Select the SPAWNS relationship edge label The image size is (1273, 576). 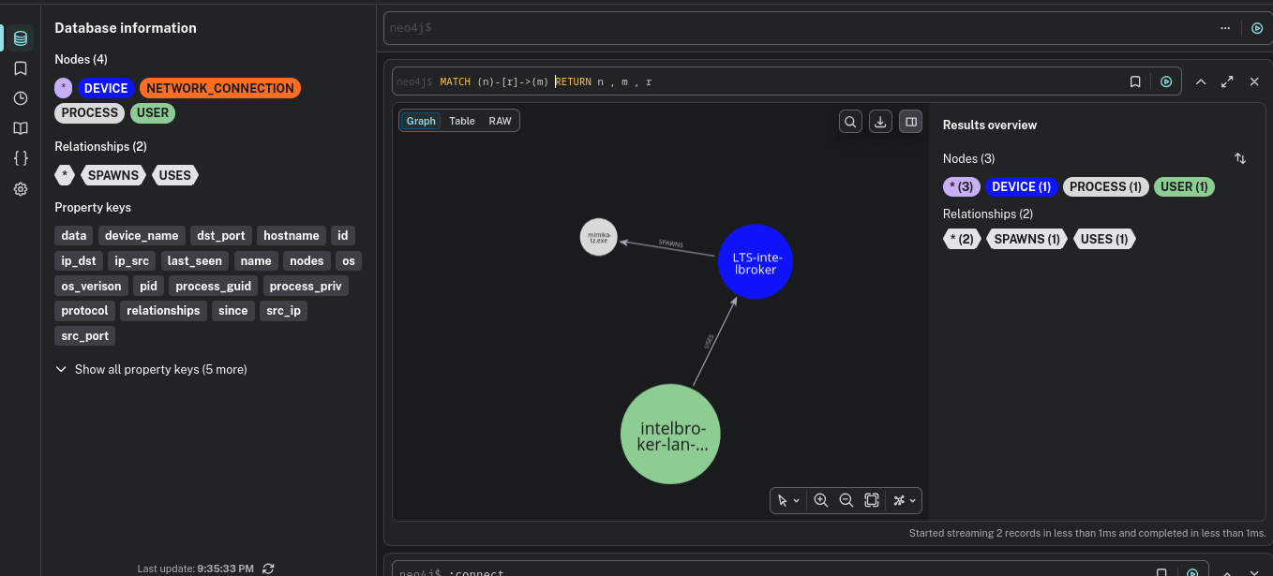670,244
